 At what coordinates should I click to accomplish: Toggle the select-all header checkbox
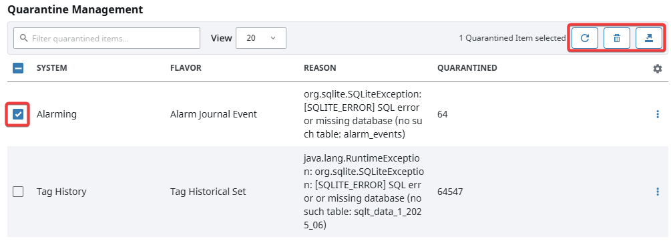click(x=18, y=68)
